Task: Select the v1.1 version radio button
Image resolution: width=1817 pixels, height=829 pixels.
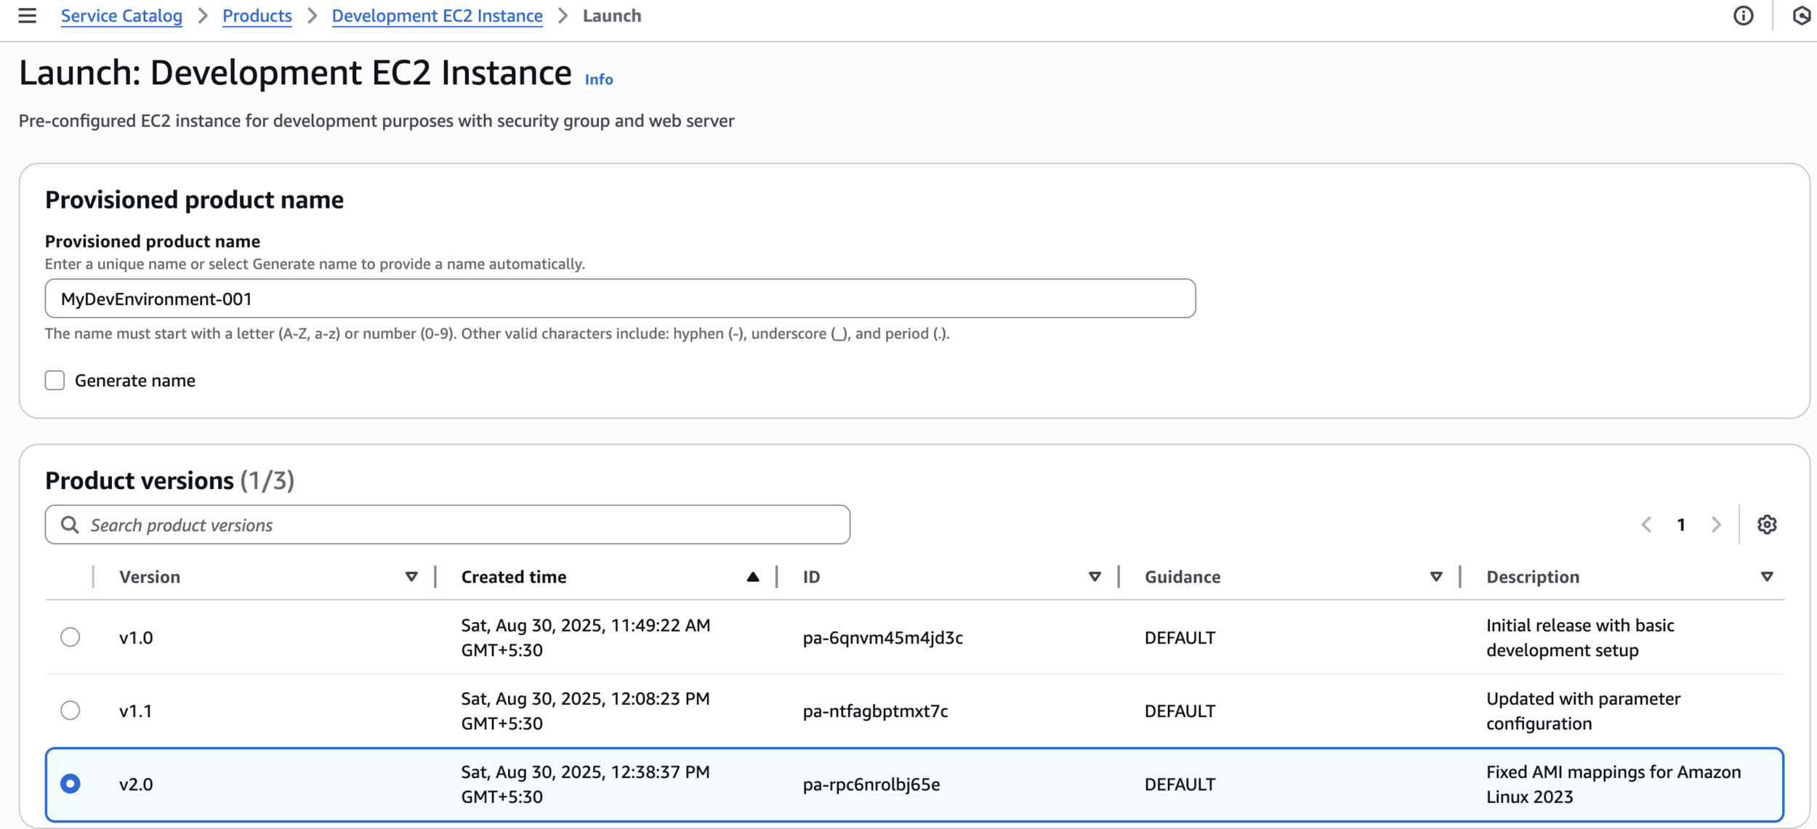Action: tap(70, 711)
